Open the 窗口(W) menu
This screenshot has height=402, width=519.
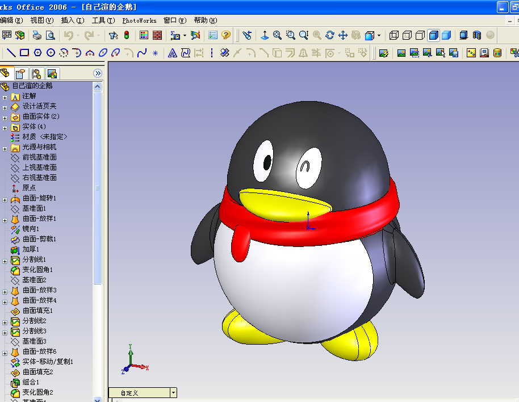click(x=175, y=20)
